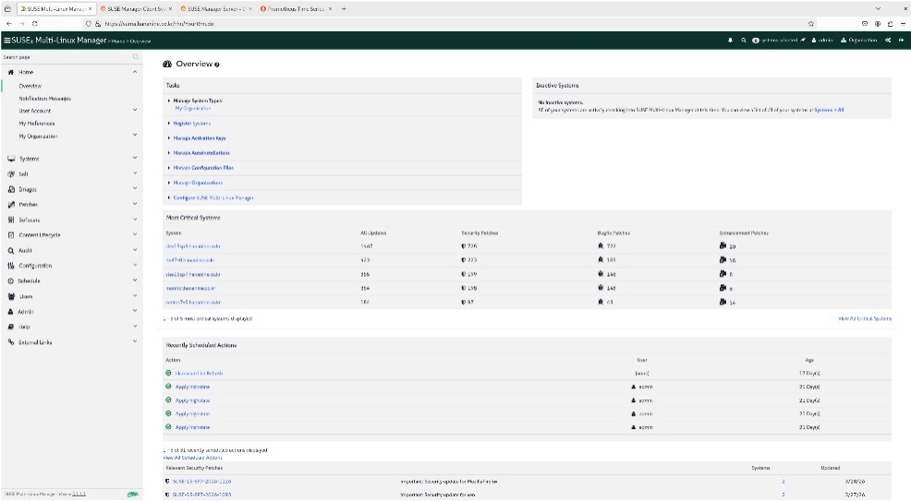Click the header search magnifier icon
The width and height of the screenshot is (911, 501).
[743, 40]
